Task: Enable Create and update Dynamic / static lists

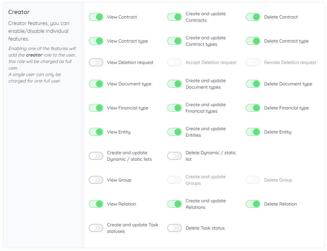Action: pyautogui.click(x=96, y=156)
